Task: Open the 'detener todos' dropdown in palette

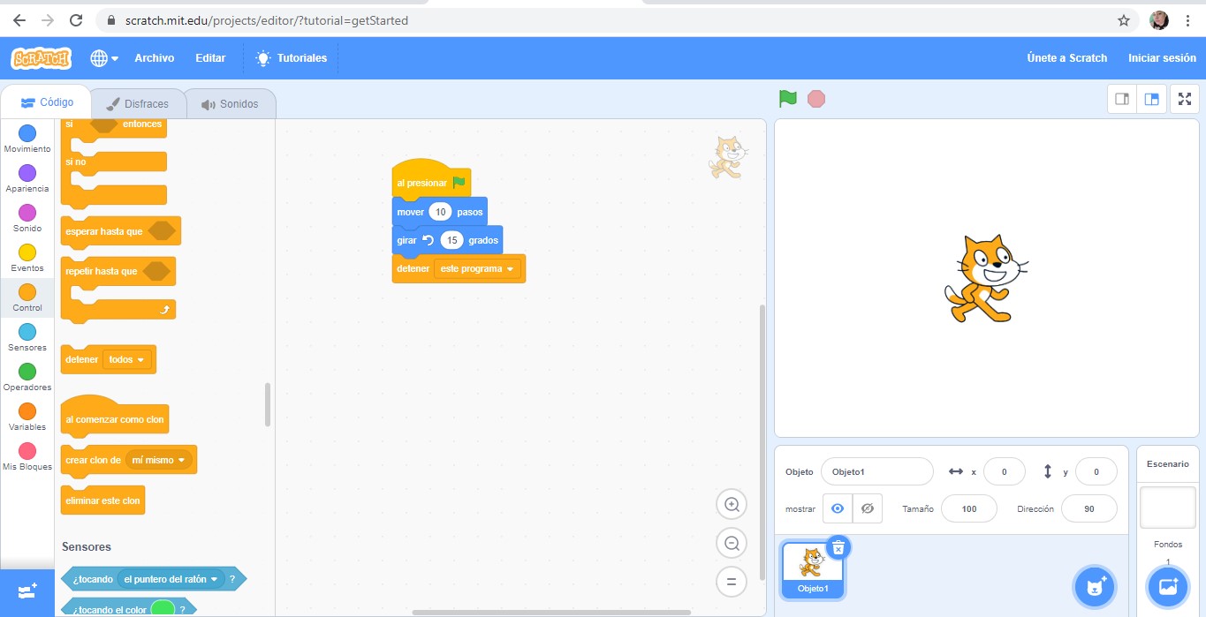Action: coord(128,360)
